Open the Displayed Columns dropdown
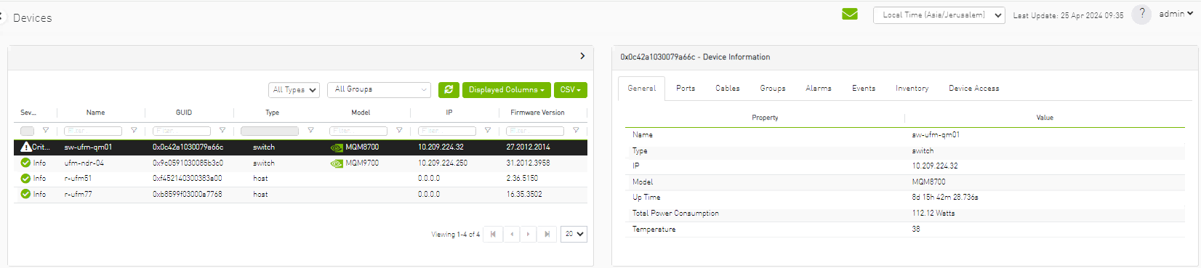 point(506,89)
